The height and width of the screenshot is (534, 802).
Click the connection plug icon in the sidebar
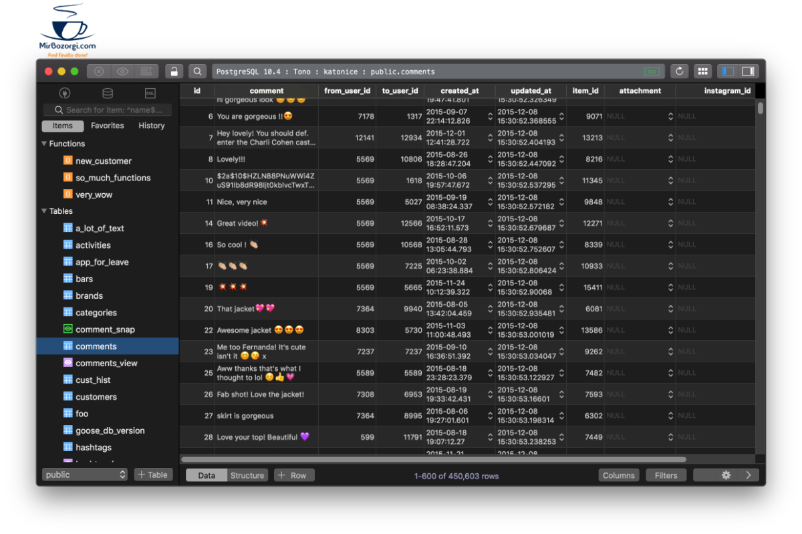tap(65, 94)
